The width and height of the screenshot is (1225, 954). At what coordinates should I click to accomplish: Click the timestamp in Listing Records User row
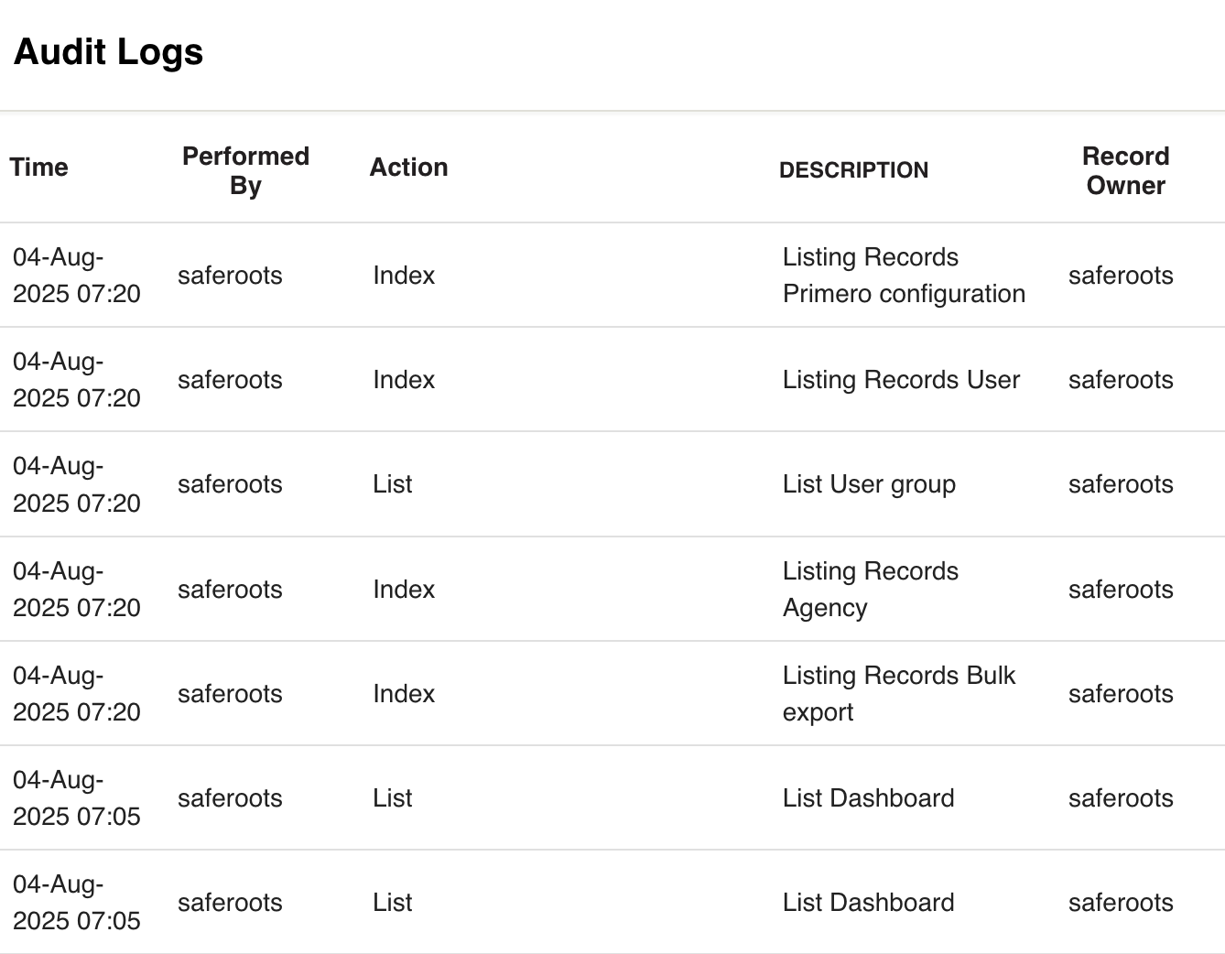(x=77, y=380)
